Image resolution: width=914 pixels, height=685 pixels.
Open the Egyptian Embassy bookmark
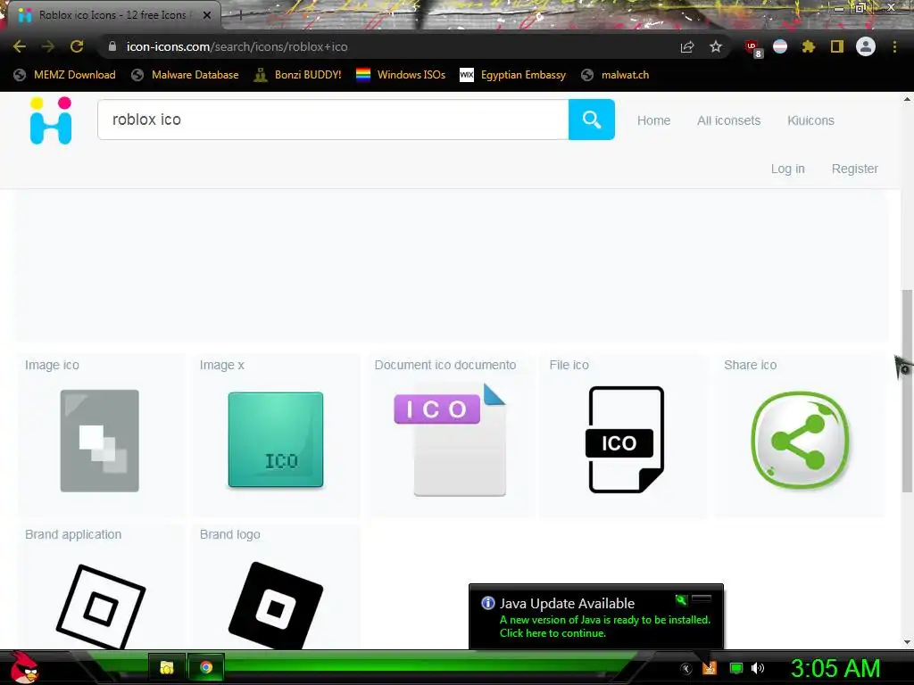513,75
